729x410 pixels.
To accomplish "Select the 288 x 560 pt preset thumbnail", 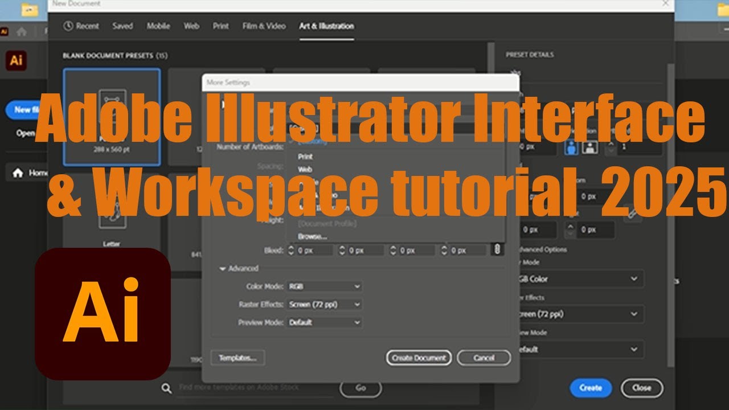I will point(112,117).
